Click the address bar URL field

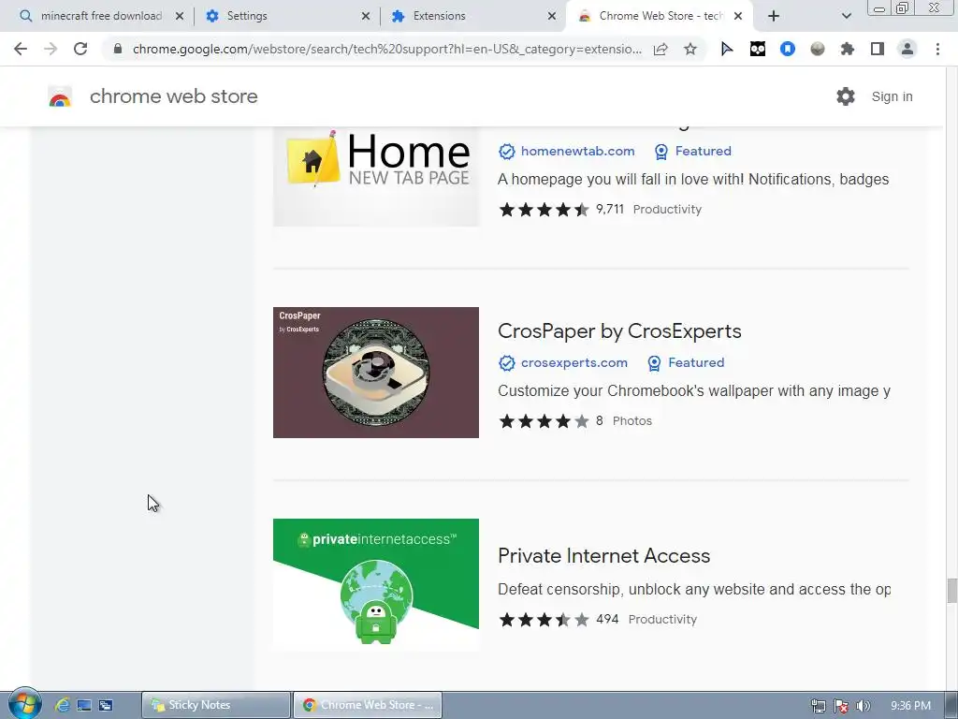[386, 49]
